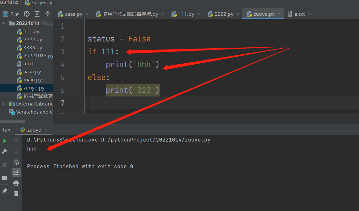Click the Select Opened File crosshair icon
This screenshot has height=211, width=359.
click(26, 14)
